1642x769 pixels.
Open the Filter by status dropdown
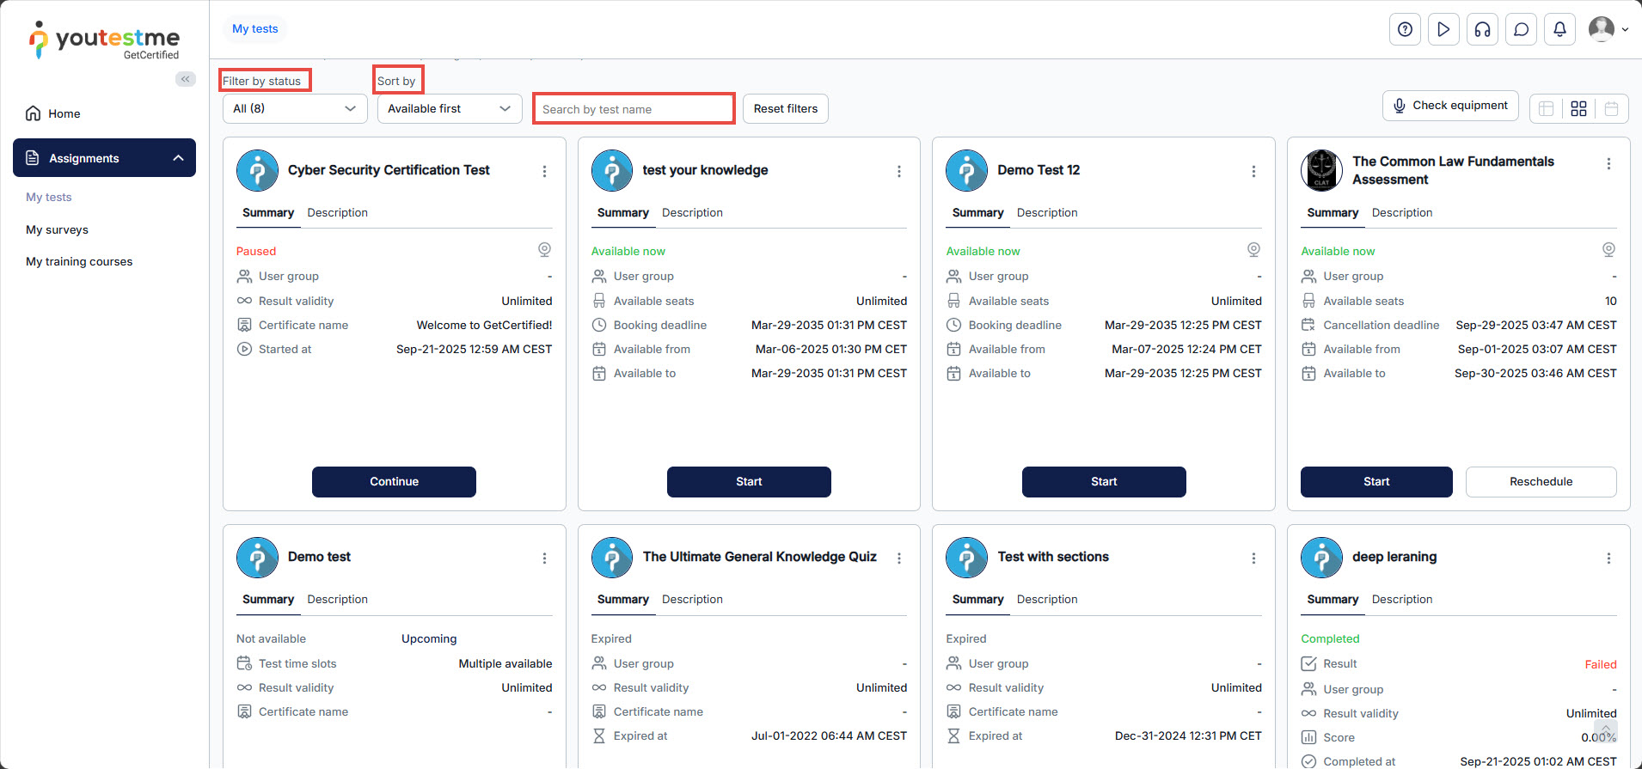294,108
